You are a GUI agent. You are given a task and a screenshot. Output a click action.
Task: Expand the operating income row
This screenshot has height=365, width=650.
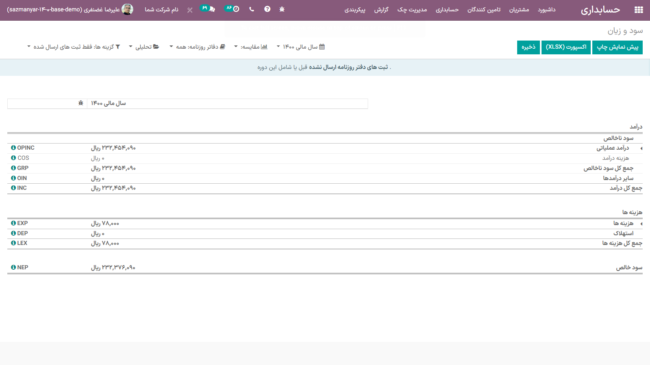click(641, 148)
